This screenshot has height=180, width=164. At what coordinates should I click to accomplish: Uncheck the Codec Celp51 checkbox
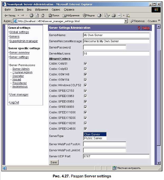(x=85, y=64)
